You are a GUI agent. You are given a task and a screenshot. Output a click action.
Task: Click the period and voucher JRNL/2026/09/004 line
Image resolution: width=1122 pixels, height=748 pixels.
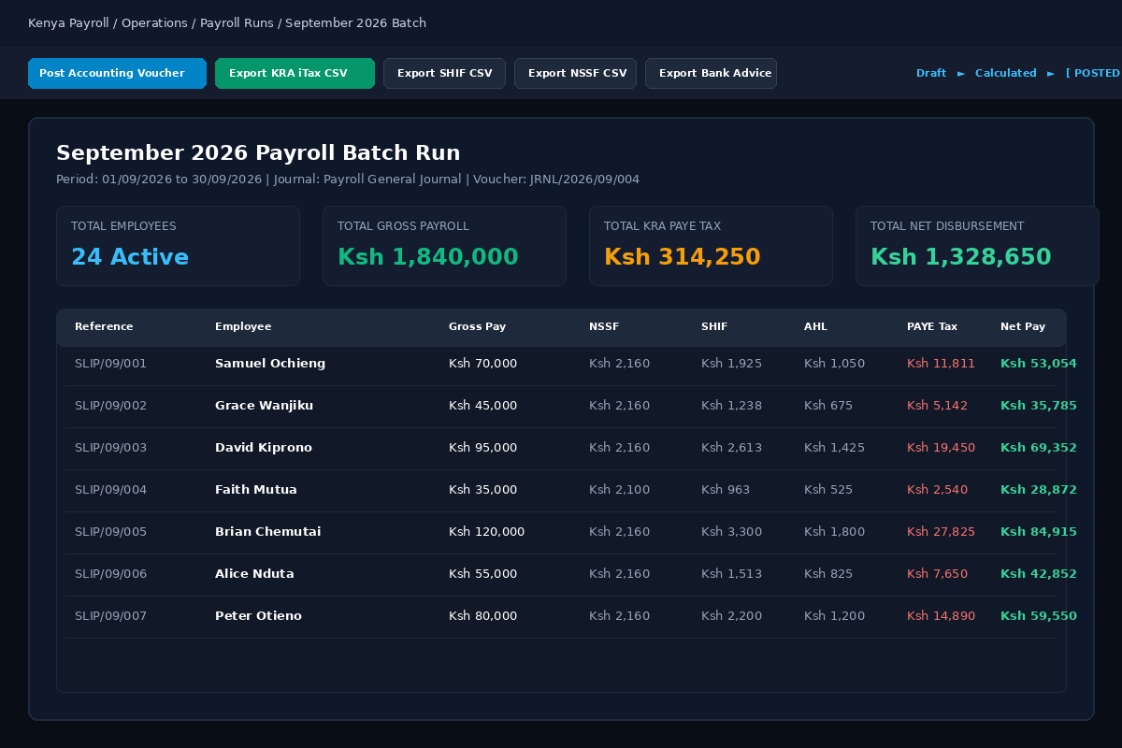[348, 180]
